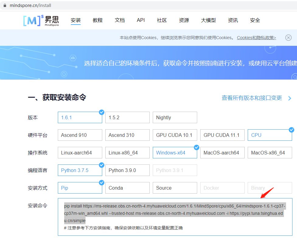The height and width of the screenshot is (240, 297).
Task: Click the disabled Docker option
Action: pos(222,188)
